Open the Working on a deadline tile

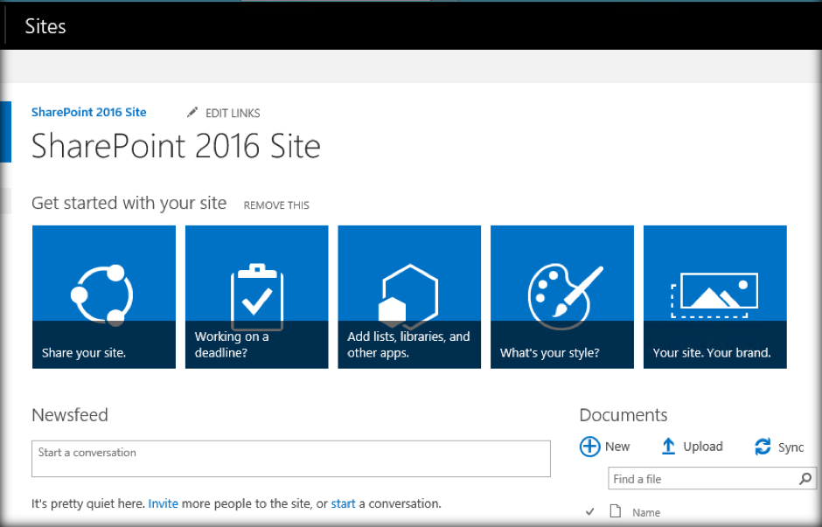tap(257, 297)
